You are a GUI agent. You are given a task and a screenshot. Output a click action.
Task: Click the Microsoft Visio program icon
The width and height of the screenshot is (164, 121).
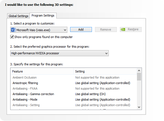point(13,30)
